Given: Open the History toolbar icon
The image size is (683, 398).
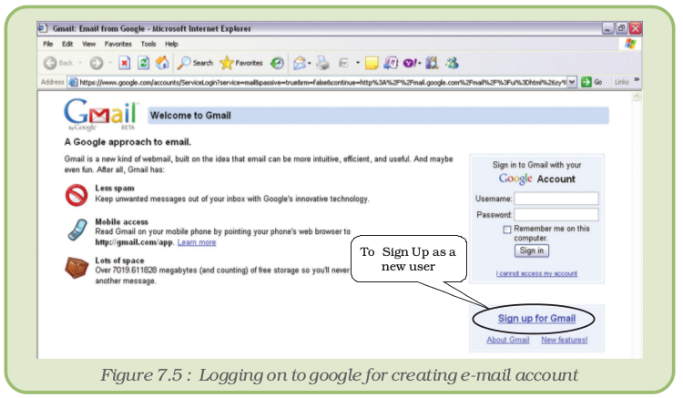Looking at the screenshot, I should pos(277,63).
